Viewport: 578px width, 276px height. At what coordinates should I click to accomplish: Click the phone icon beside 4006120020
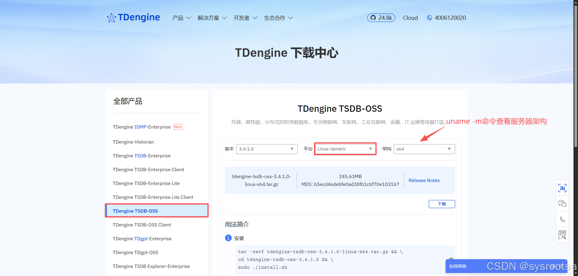[x=429, y=18]
